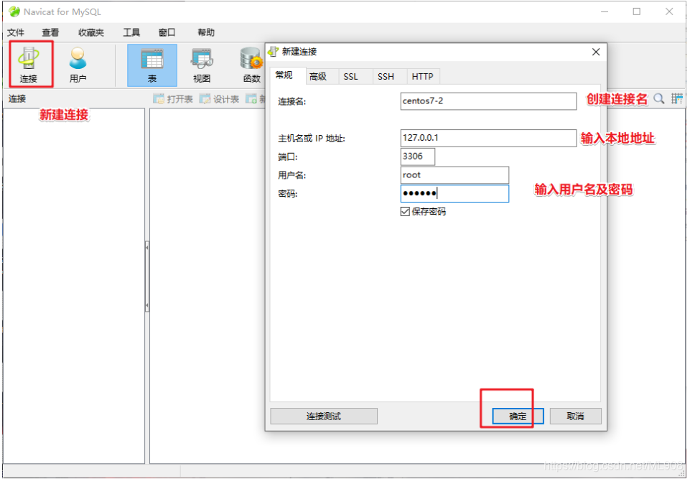Open the 用户 (User) toolbar icon
Image resolution: width=690 pixels, height=479 pixels.
78,65
